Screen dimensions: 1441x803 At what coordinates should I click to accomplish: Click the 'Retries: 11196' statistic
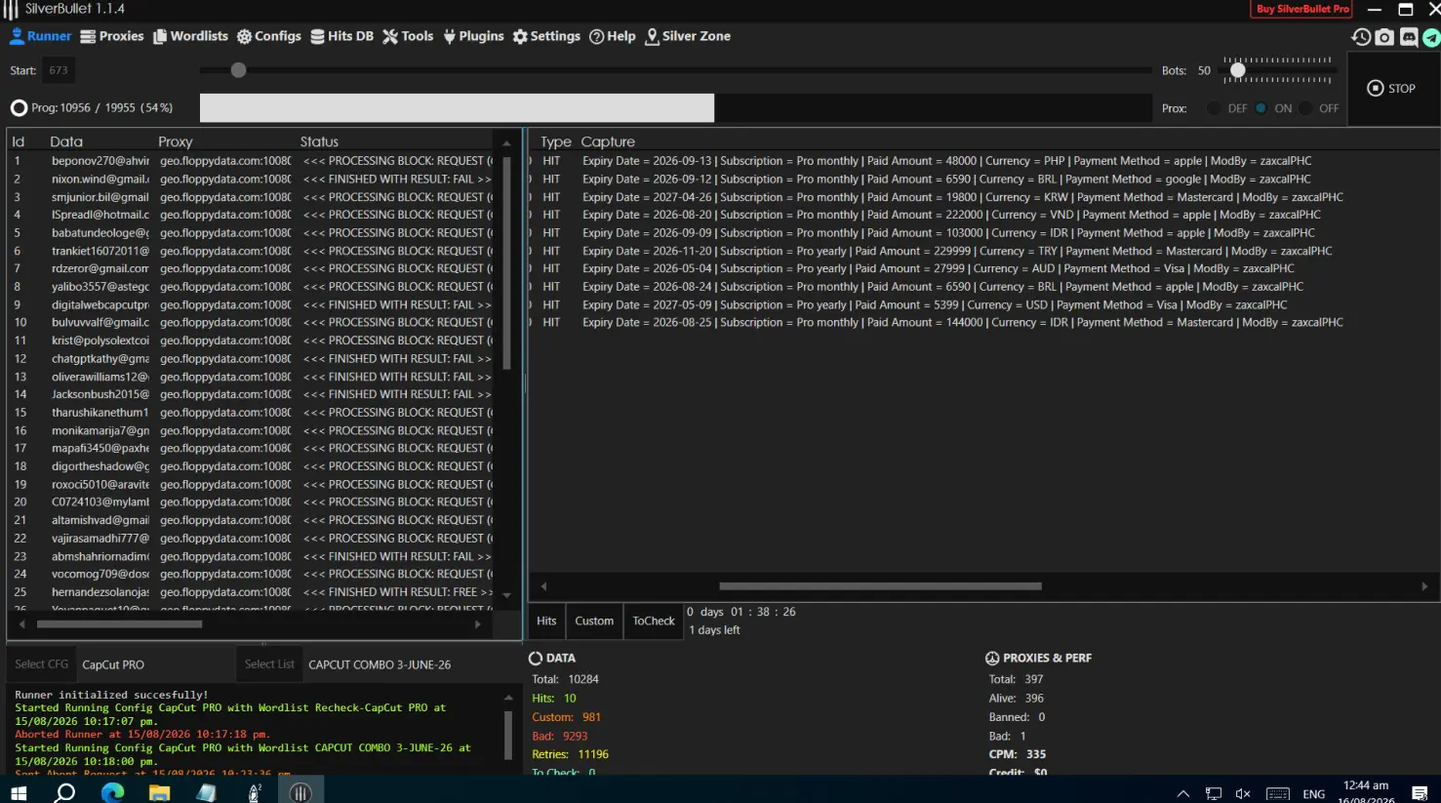(x=571, y=754)
